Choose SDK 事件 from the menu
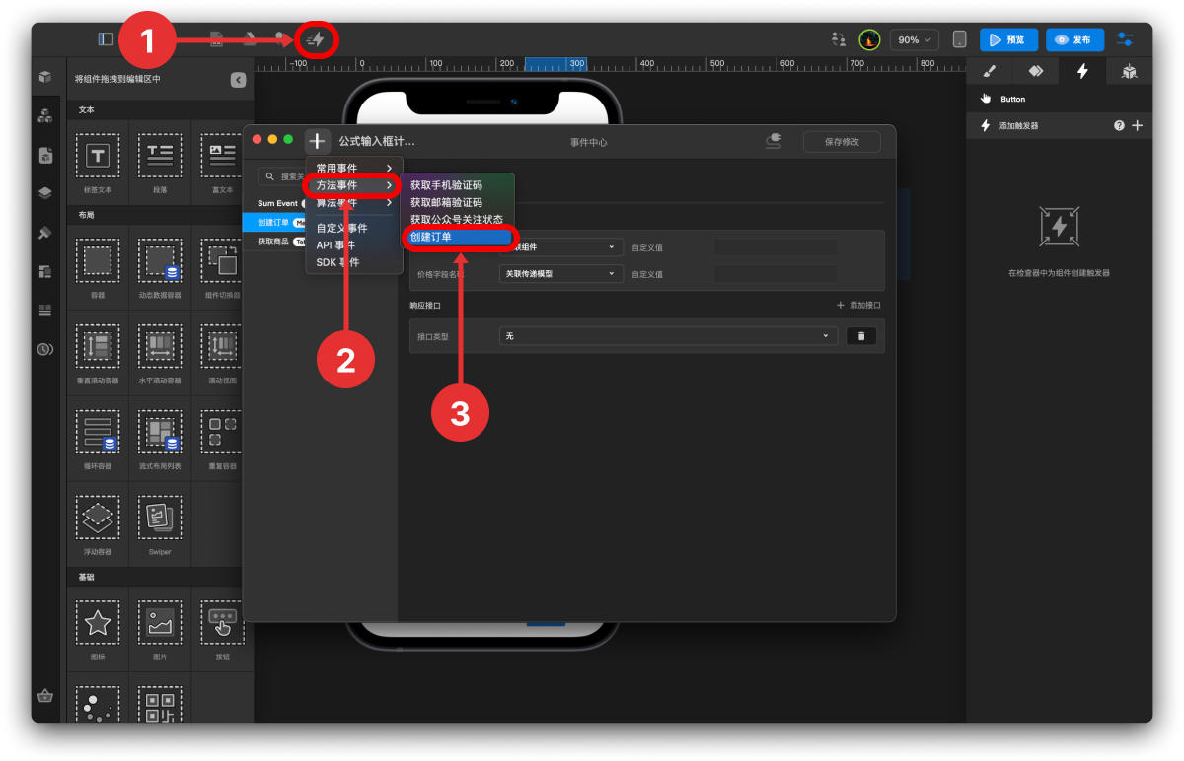1184x761 pixels. coord(337,262)
